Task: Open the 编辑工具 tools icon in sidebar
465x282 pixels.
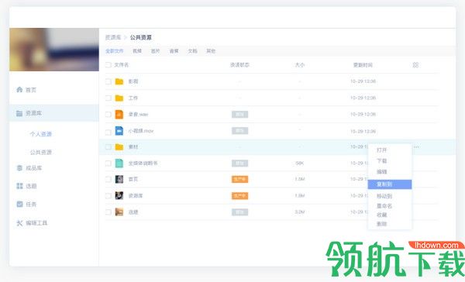Action: click(x=19, y=223)
